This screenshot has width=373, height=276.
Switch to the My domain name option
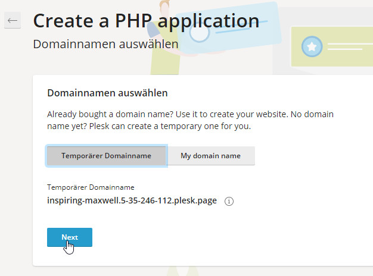coord(211,156)
